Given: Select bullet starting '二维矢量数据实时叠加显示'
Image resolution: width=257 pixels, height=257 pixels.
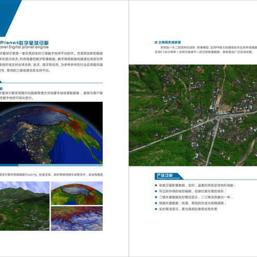Looking at the screenshot, I should pyautogui.click(x=193, y=197).
